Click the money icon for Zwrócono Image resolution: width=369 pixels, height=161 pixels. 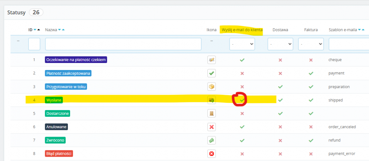point(211,140)
